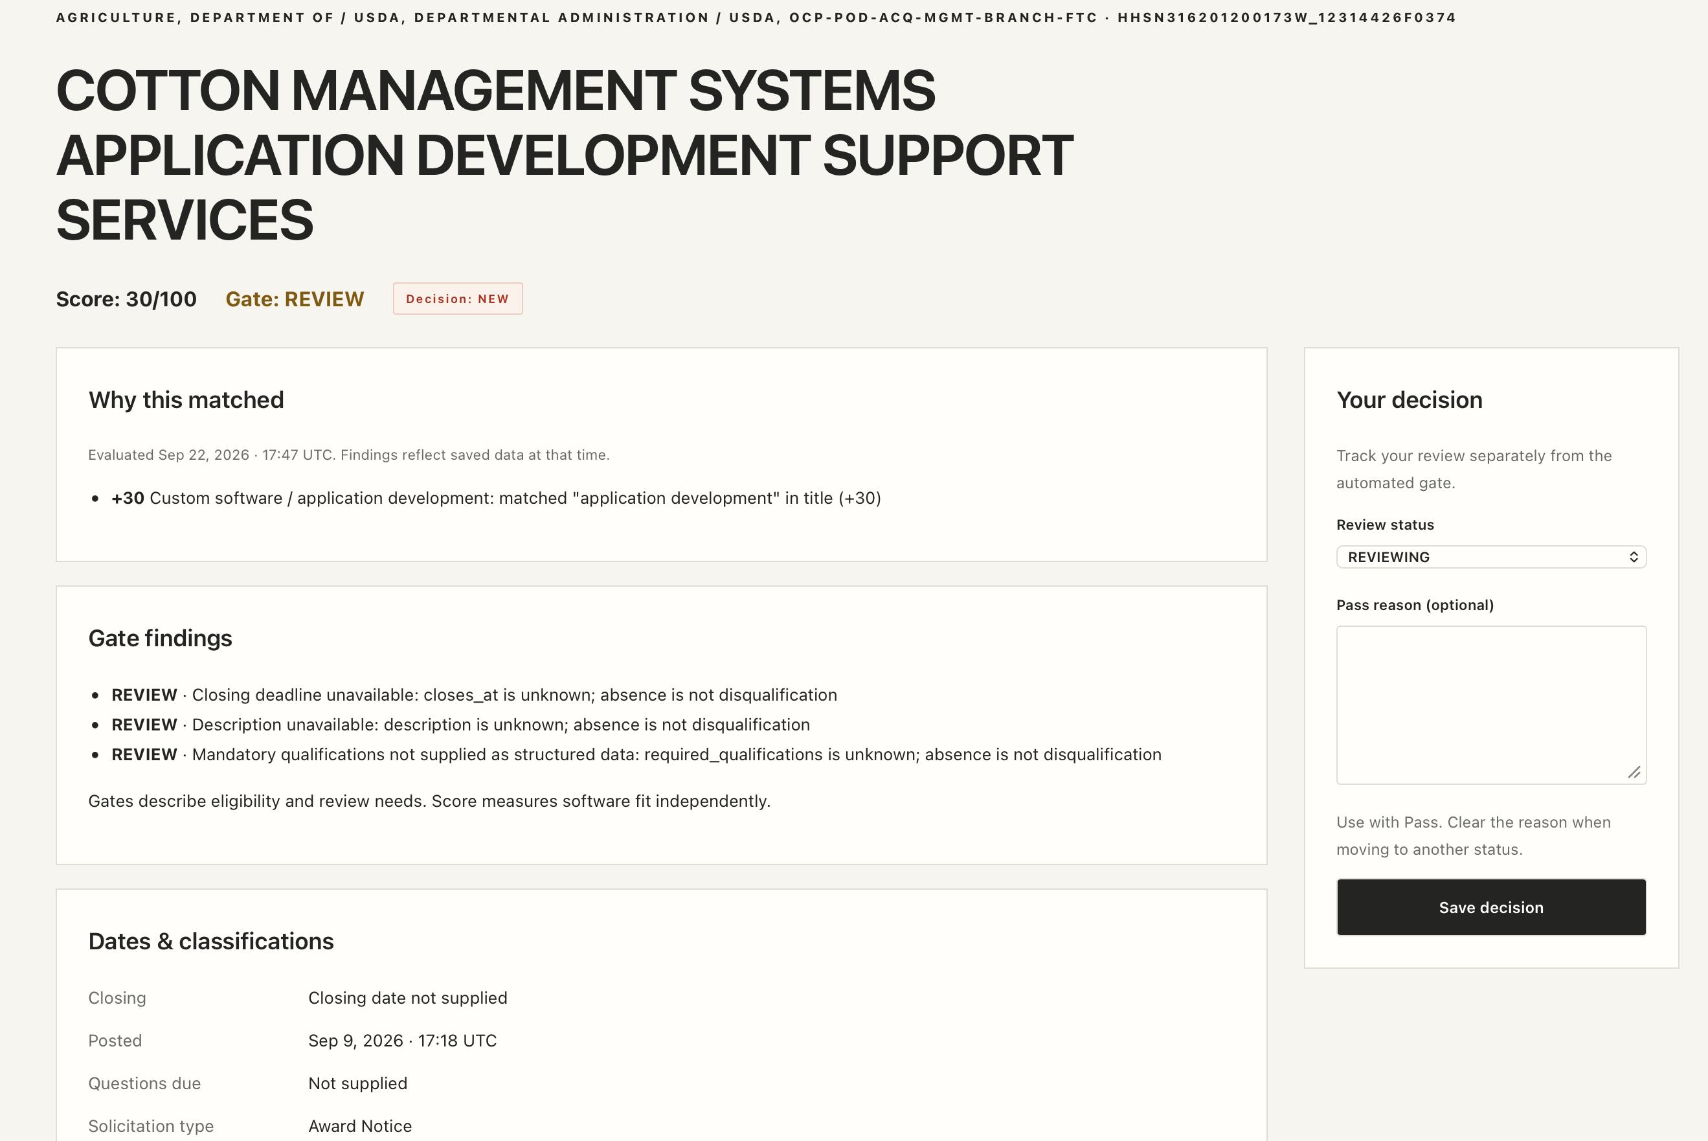The height and width of the screenshot is (1141, 1708).
Task: Click the agency breadcrumb line at the top
Action: (x=756, y=17)
